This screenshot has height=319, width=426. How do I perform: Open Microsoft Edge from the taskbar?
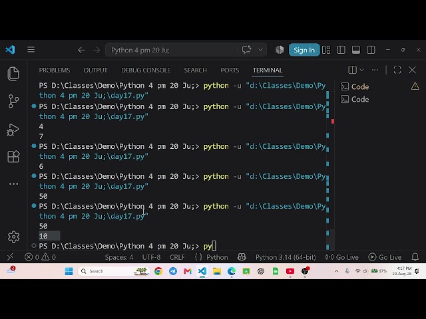[x=232, y=271]
